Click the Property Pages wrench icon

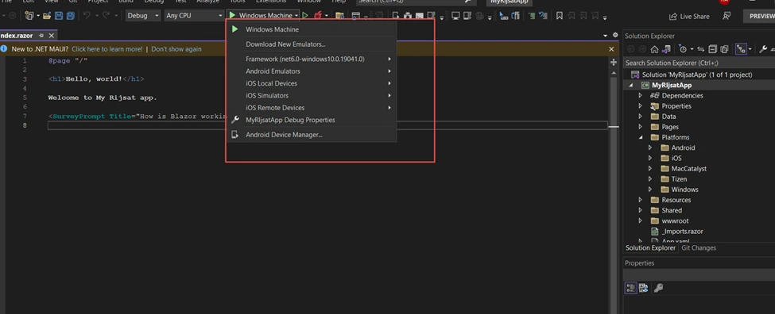(658, 288)
